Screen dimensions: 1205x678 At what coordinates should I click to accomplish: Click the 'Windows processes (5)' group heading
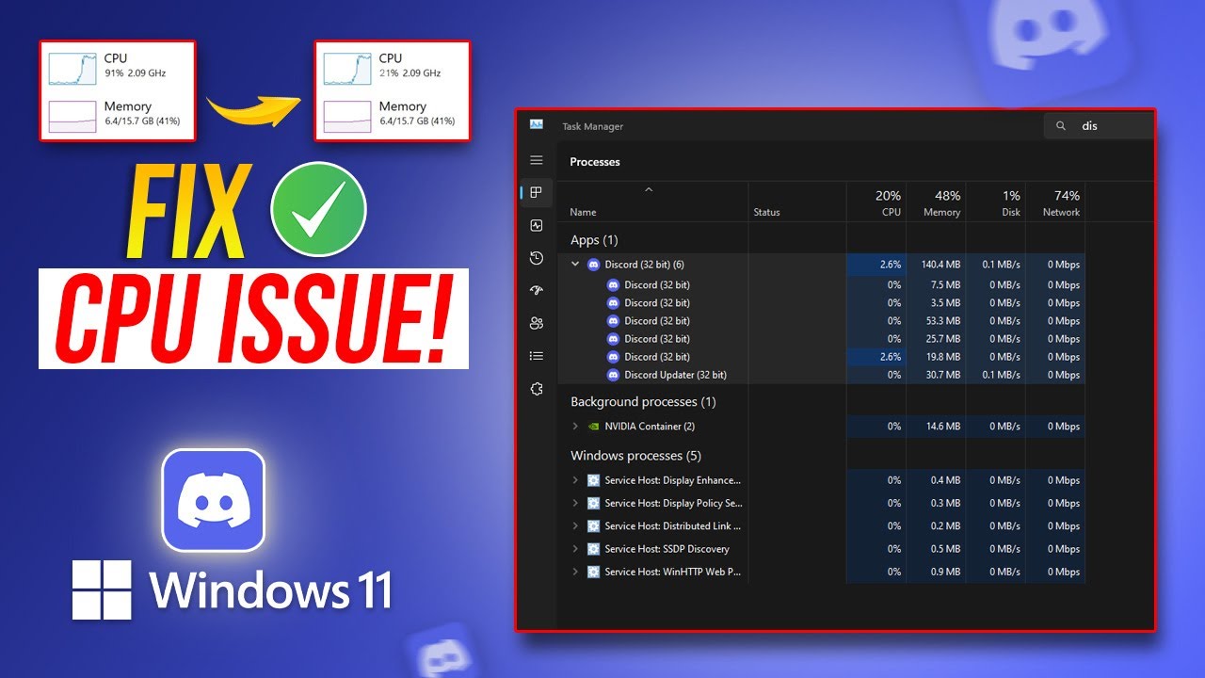click(635, 456)
